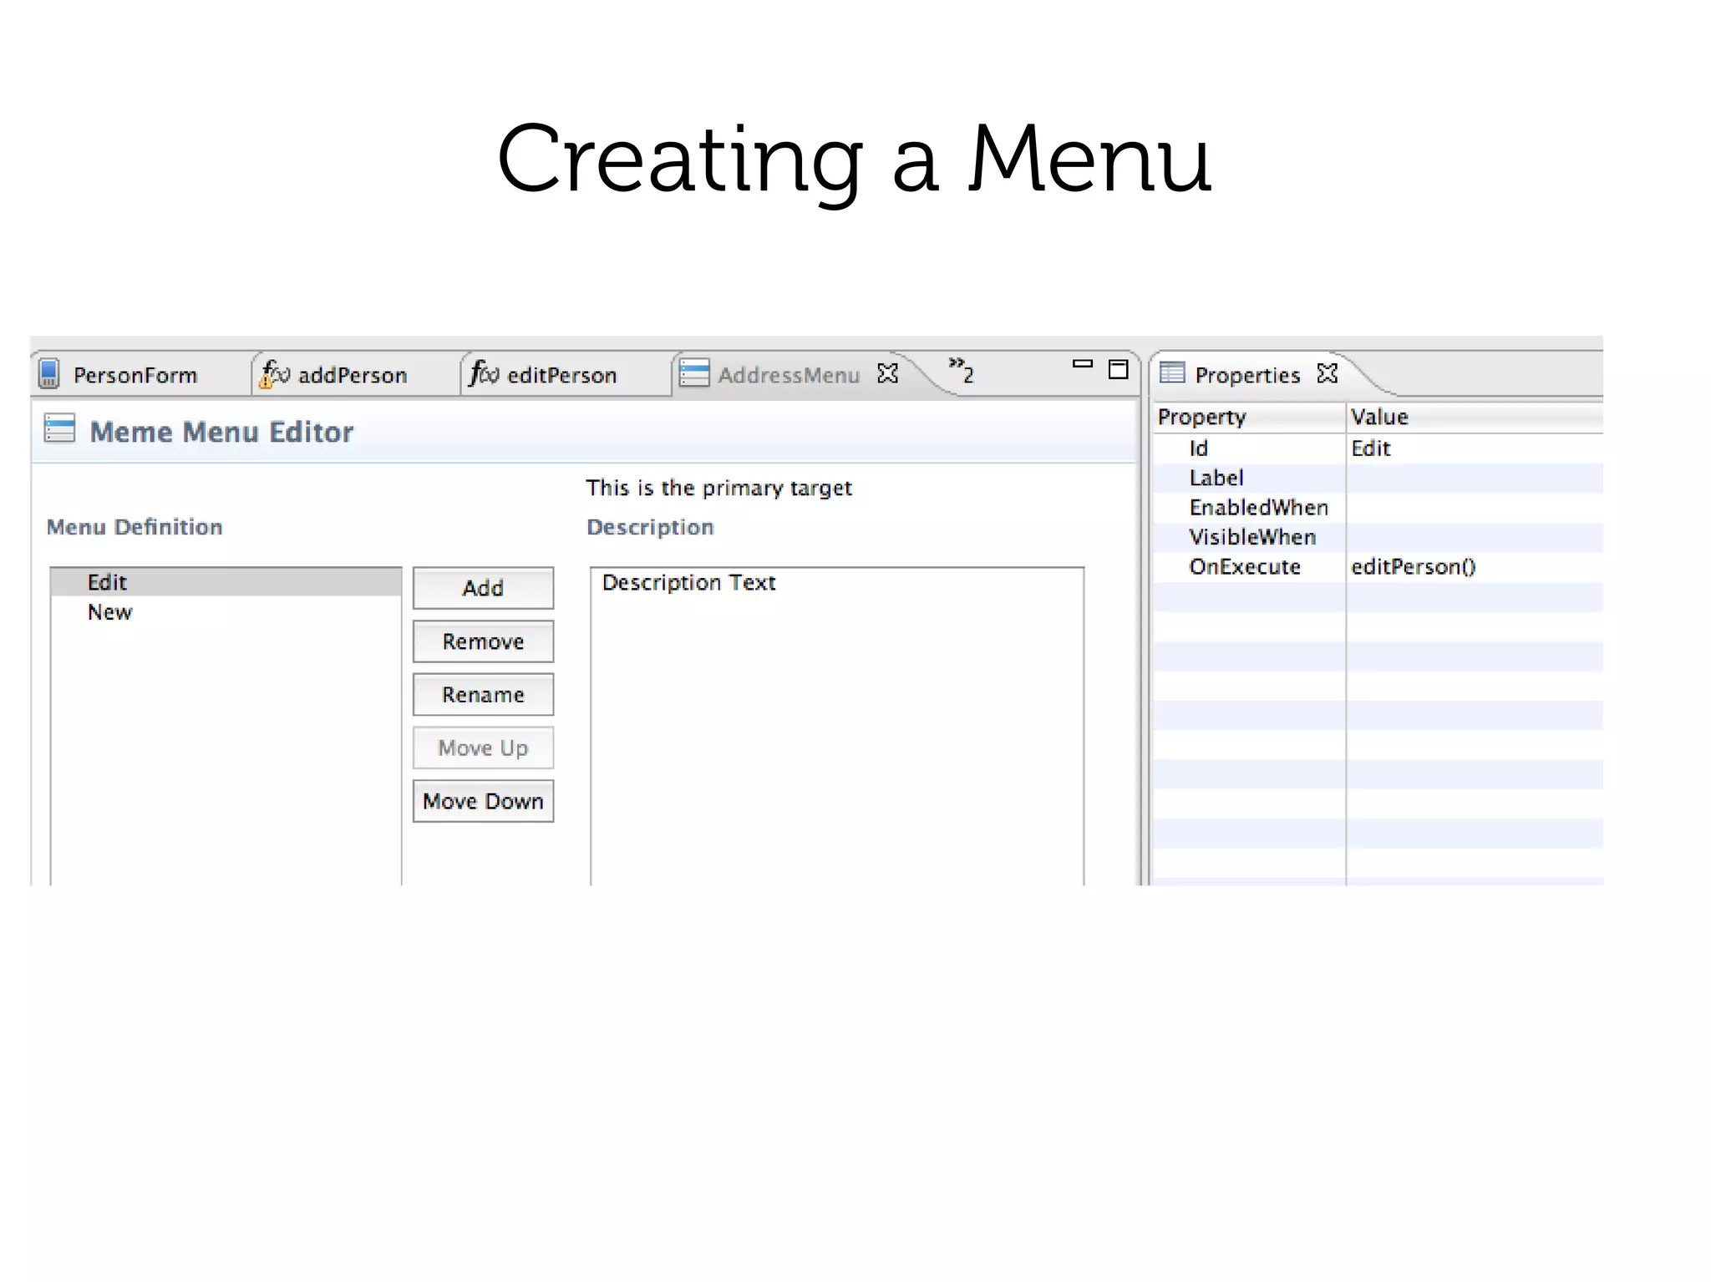Click the 'This is the primary target' text
Screen dimensions: 1711x1282
(718, 488)
